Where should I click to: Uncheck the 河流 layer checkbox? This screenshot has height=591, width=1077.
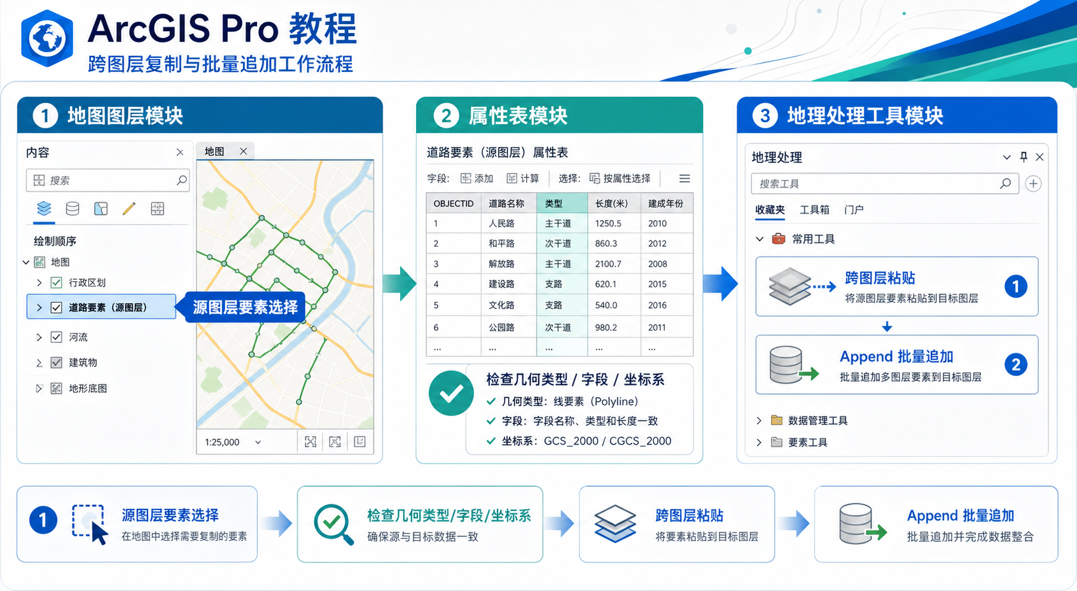(56, 337)
